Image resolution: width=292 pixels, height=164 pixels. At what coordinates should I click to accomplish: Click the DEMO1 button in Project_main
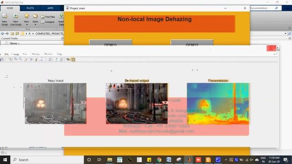tap(110, 42)
